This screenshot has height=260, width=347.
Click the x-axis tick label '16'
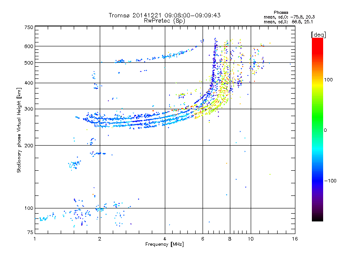(x=295, y=239)
